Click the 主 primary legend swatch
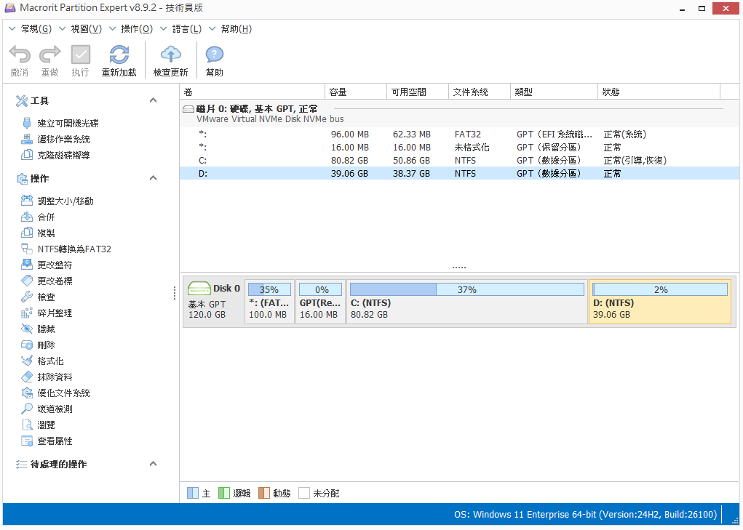 pos(192,493)
